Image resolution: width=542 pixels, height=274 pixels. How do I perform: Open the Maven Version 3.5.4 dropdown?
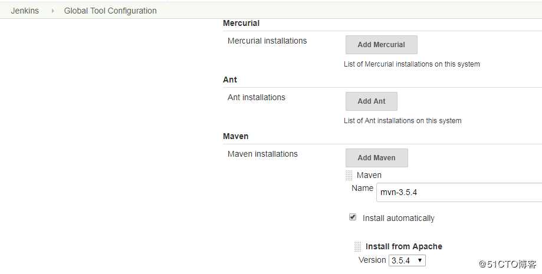(x=407, y=260)
